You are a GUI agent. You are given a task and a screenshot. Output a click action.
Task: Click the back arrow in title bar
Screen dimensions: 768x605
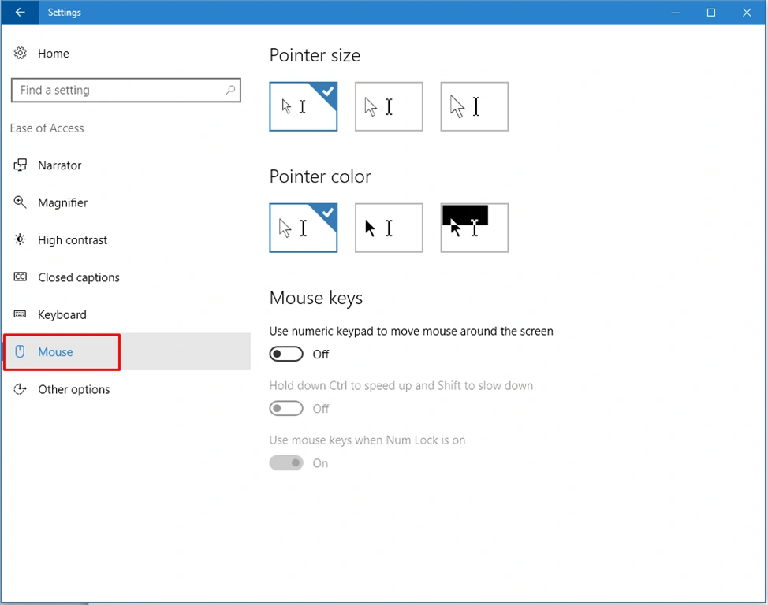pyautogui.click(x=20, y=13)
